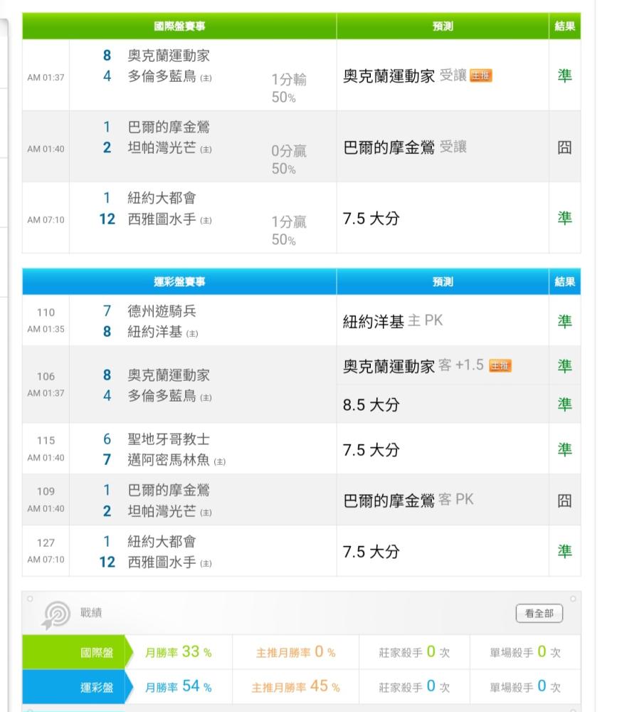Click the 主推 badge beside 奧克蘭運動家 受讓
This screenshot has width=617, height=712.
pyautogui.click(x=481, y=75)
